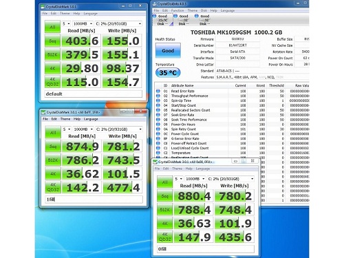Open drive C: dropdown in default window

click(x=118, y=23)
